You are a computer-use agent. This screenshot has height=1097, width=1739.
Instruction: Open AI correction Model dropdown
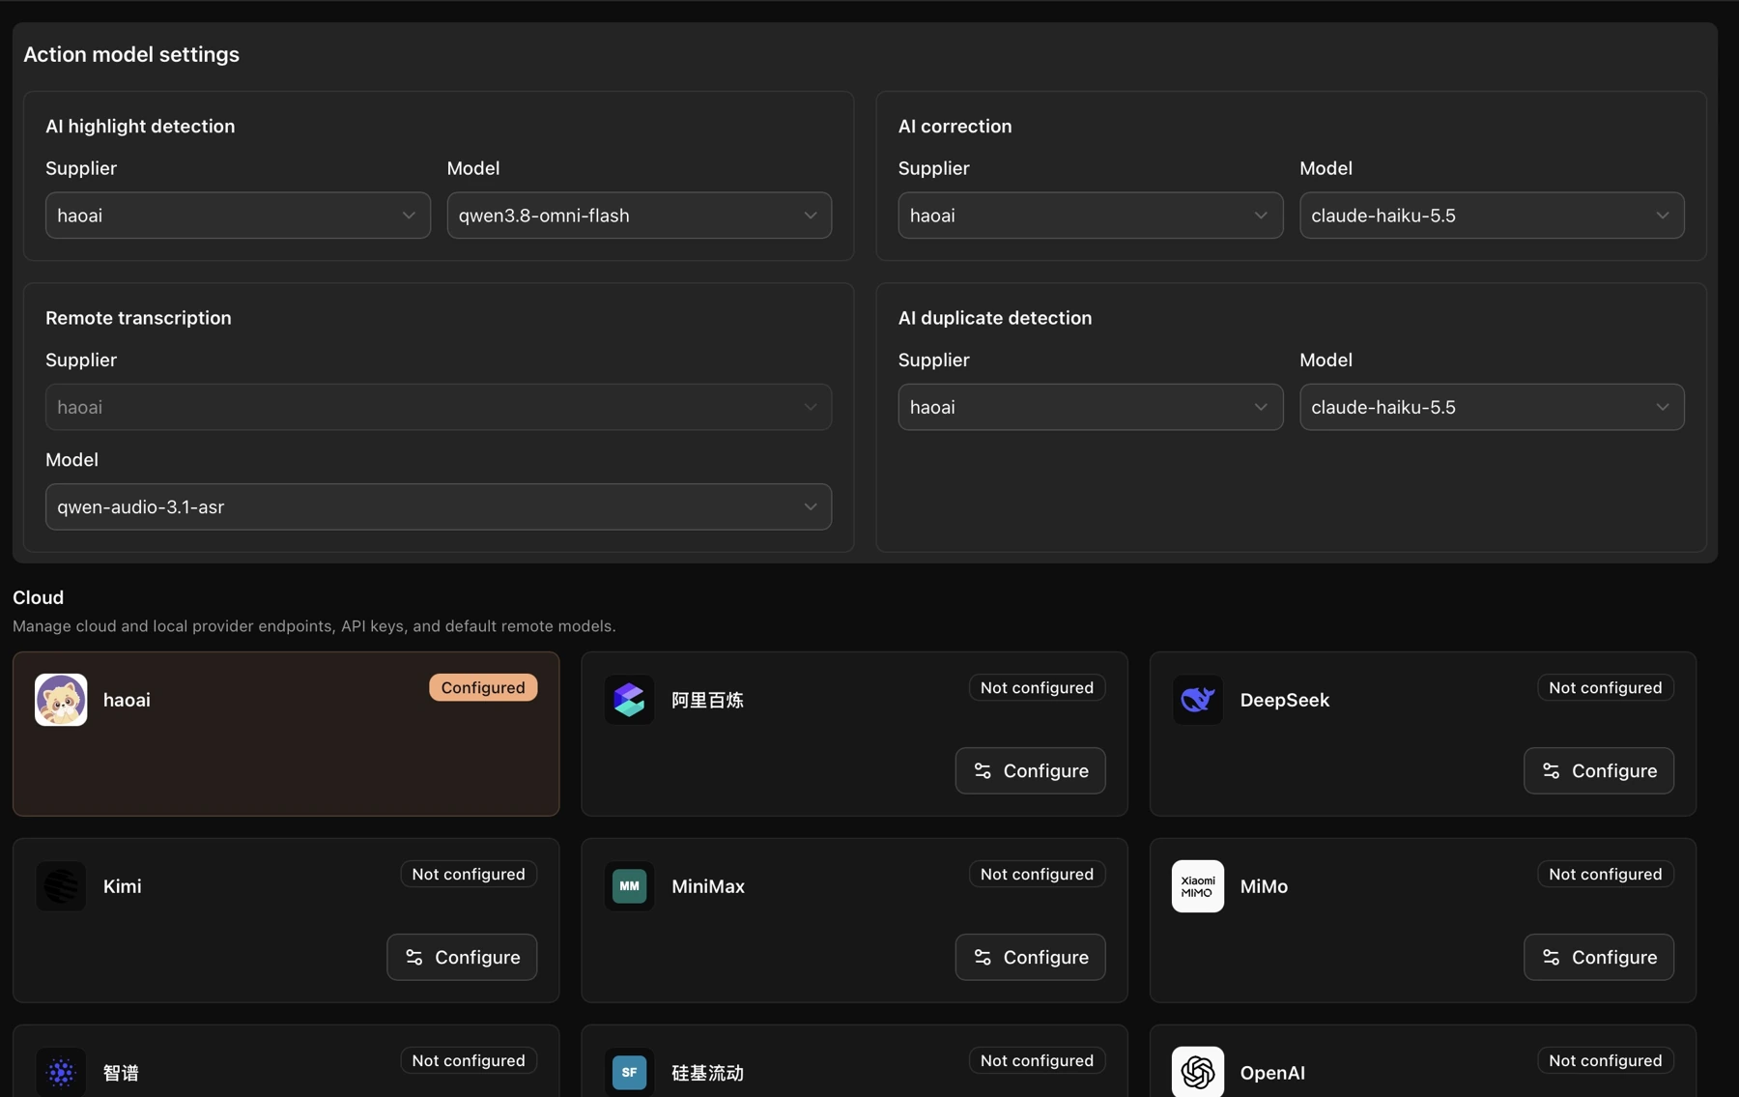pyautogui.click(x=1492, y=215)
